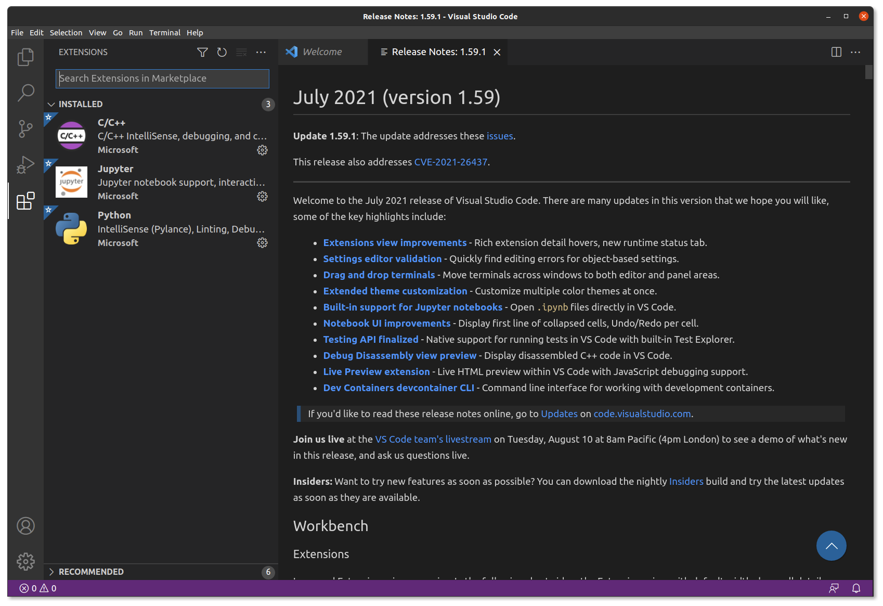Click the recommended count badge 6
This screenshot has height=606, width=883.
point(268,572)
